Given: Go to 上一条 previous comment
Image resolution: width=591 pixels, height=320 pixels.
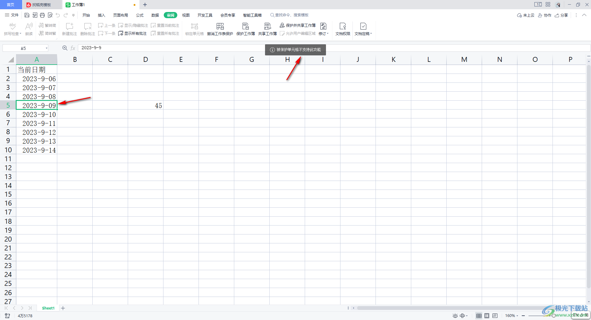Looking at the screenshot, I should 107,25.
